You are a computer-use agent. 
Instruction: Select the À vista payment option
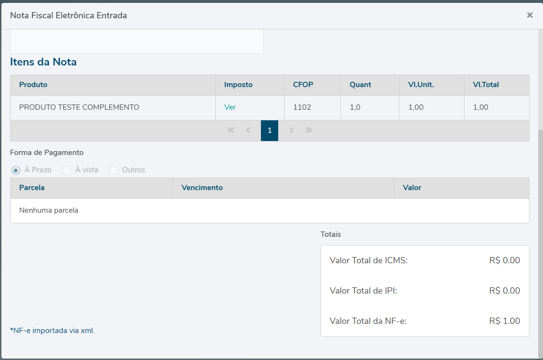tap(67, 170)
